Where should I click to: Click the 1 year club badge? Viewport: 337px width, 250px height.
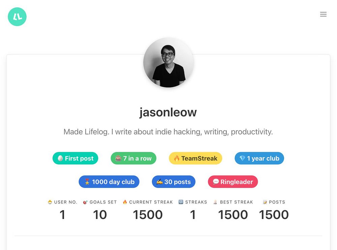[259, 158]
